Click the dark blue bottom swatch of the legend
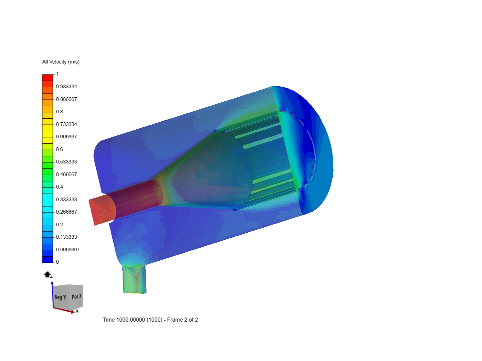482x361 pixels. point(48,259)
